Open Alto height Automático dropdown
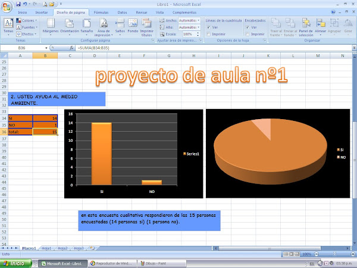Screen dimensions: 357x268 pos(198,27)
